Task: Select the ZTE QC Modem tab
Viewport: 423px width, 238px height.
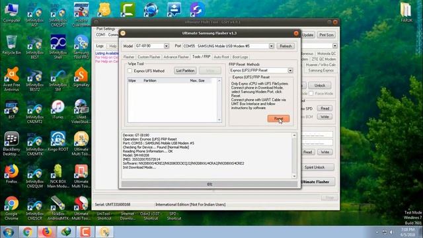Action: click(x=323, y=59)
